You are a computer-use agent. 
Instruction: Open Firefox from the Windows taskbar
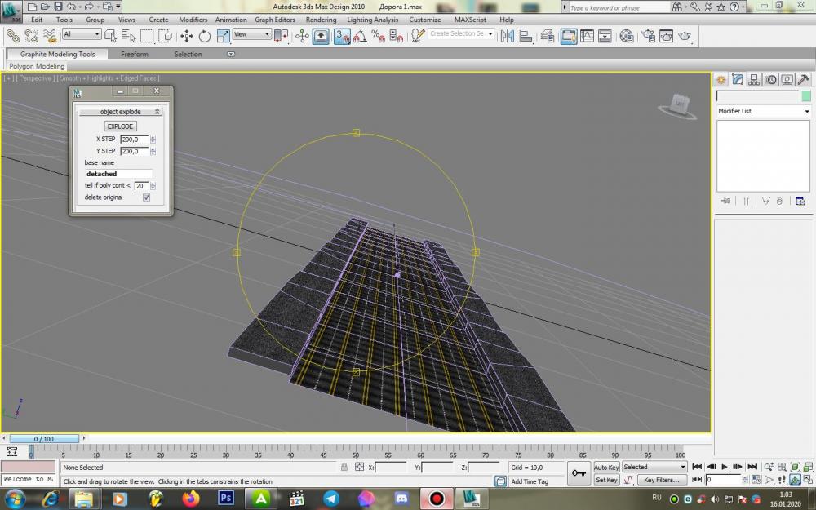pyautogui.click(x=190, y=499)
